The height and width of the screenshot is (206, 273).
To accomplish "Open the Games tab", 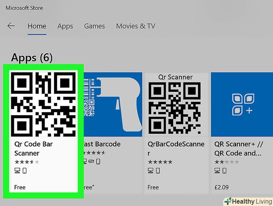I will click(94, 26).
